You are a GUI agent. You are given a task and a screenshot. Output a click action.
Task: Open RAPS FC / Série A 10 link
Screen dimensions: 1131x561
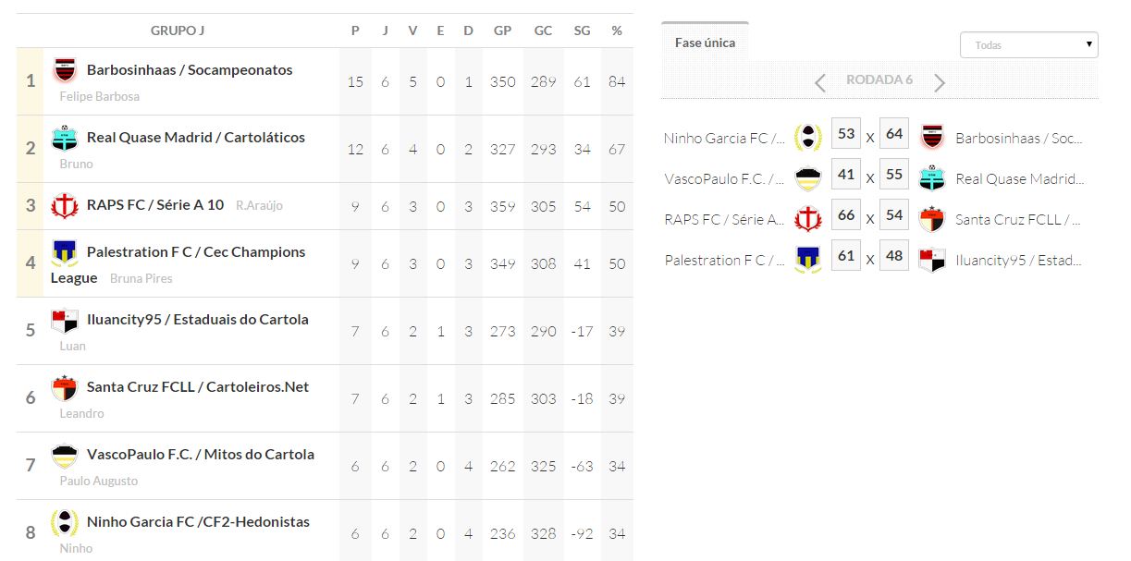[155, 205]
